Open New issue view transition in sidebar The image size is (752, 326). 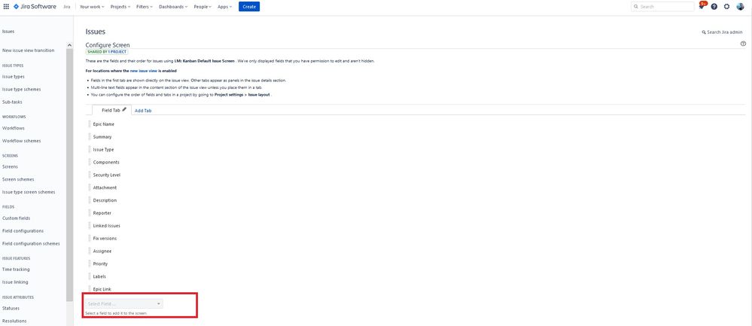(x=29, y=50)
